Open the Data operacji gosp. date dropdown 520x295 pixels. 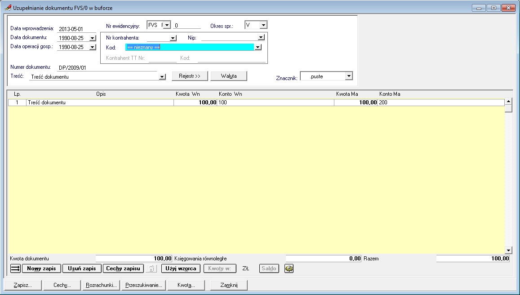coord(93,47)
